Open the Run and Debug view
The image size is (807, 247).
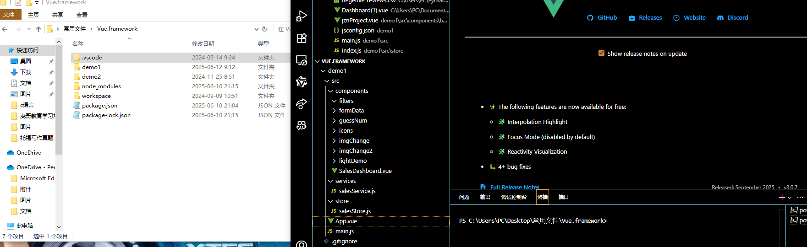point(302,16)
